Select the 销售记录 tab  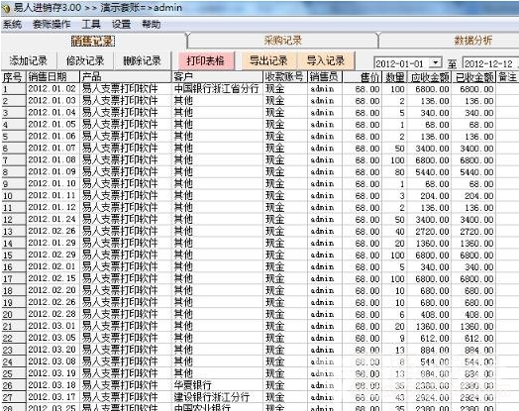[93, 42]
